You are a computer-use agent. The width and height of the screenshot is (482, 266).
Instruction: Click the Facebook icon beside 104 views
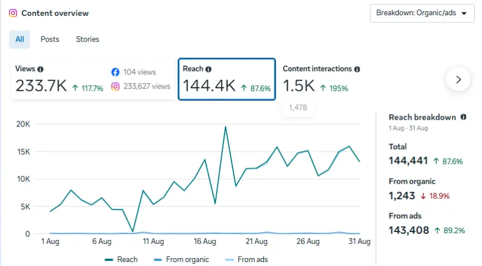click(x=115, y=72)
